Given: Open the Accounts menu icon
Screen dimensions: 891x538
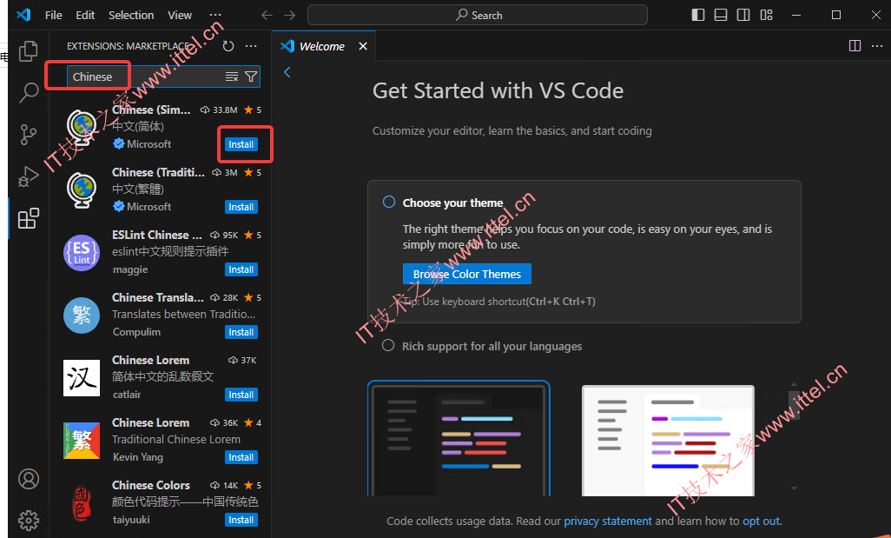Looking at the screenshot, I should 29,479.
